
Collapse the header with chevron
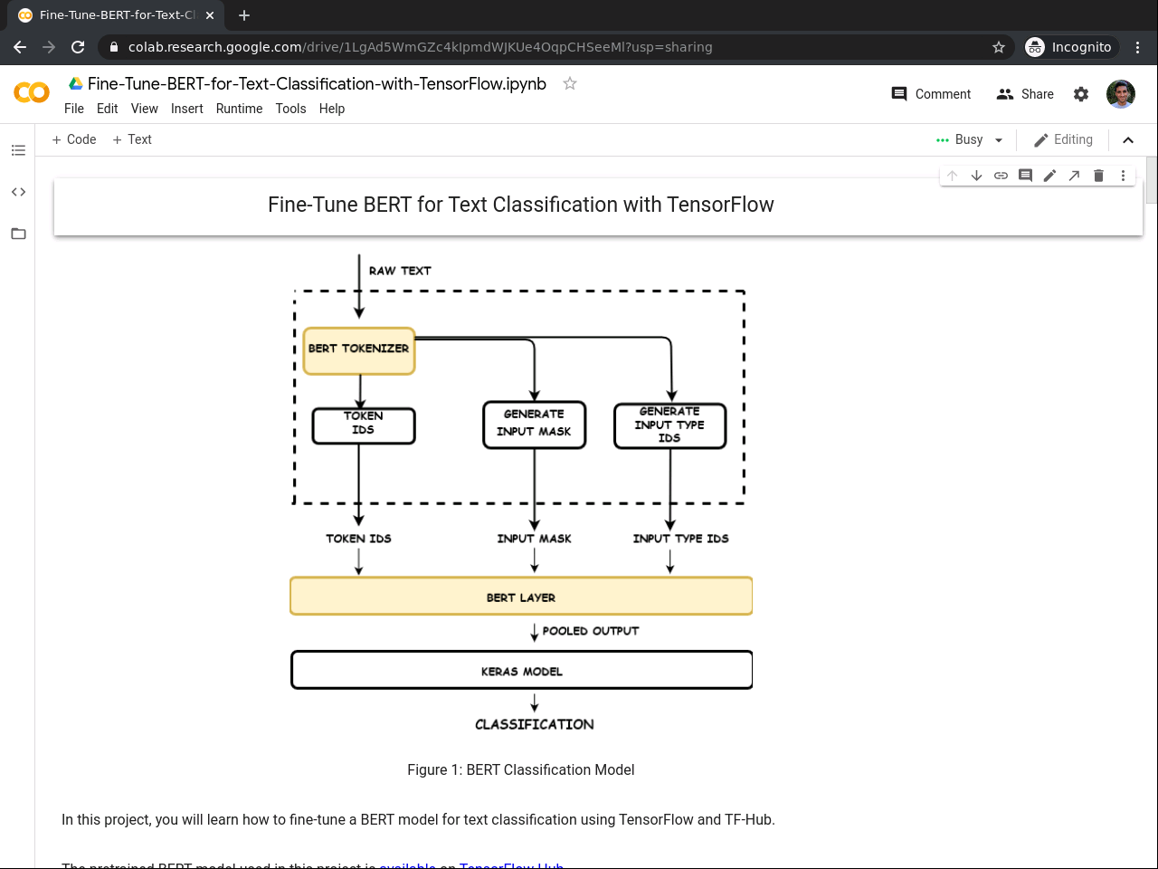pos(1128,140)
